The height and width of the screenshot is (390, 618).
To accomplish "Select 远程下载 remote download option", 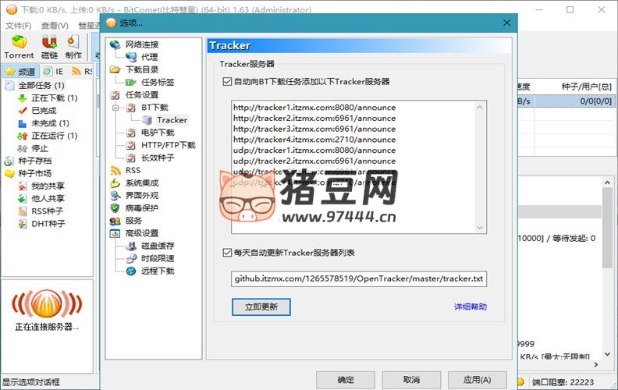I will point(157,271).
